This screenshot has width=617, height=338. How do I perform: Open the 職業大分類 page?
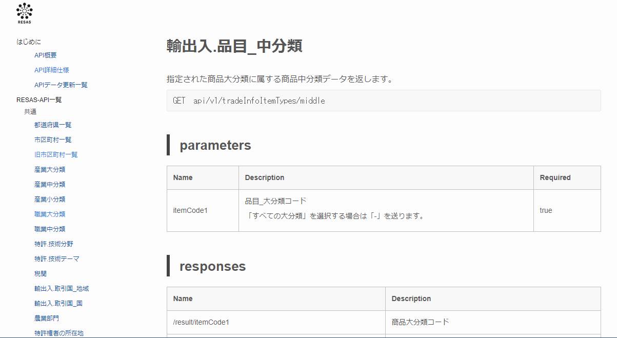pos(49,214)
